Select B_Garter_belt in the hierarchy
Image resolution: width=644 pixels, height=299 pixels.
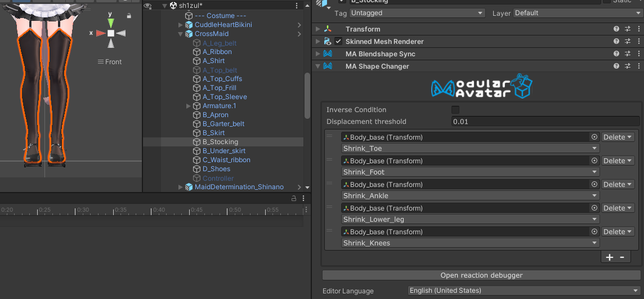pyautogui.click(x=223, y=124)
